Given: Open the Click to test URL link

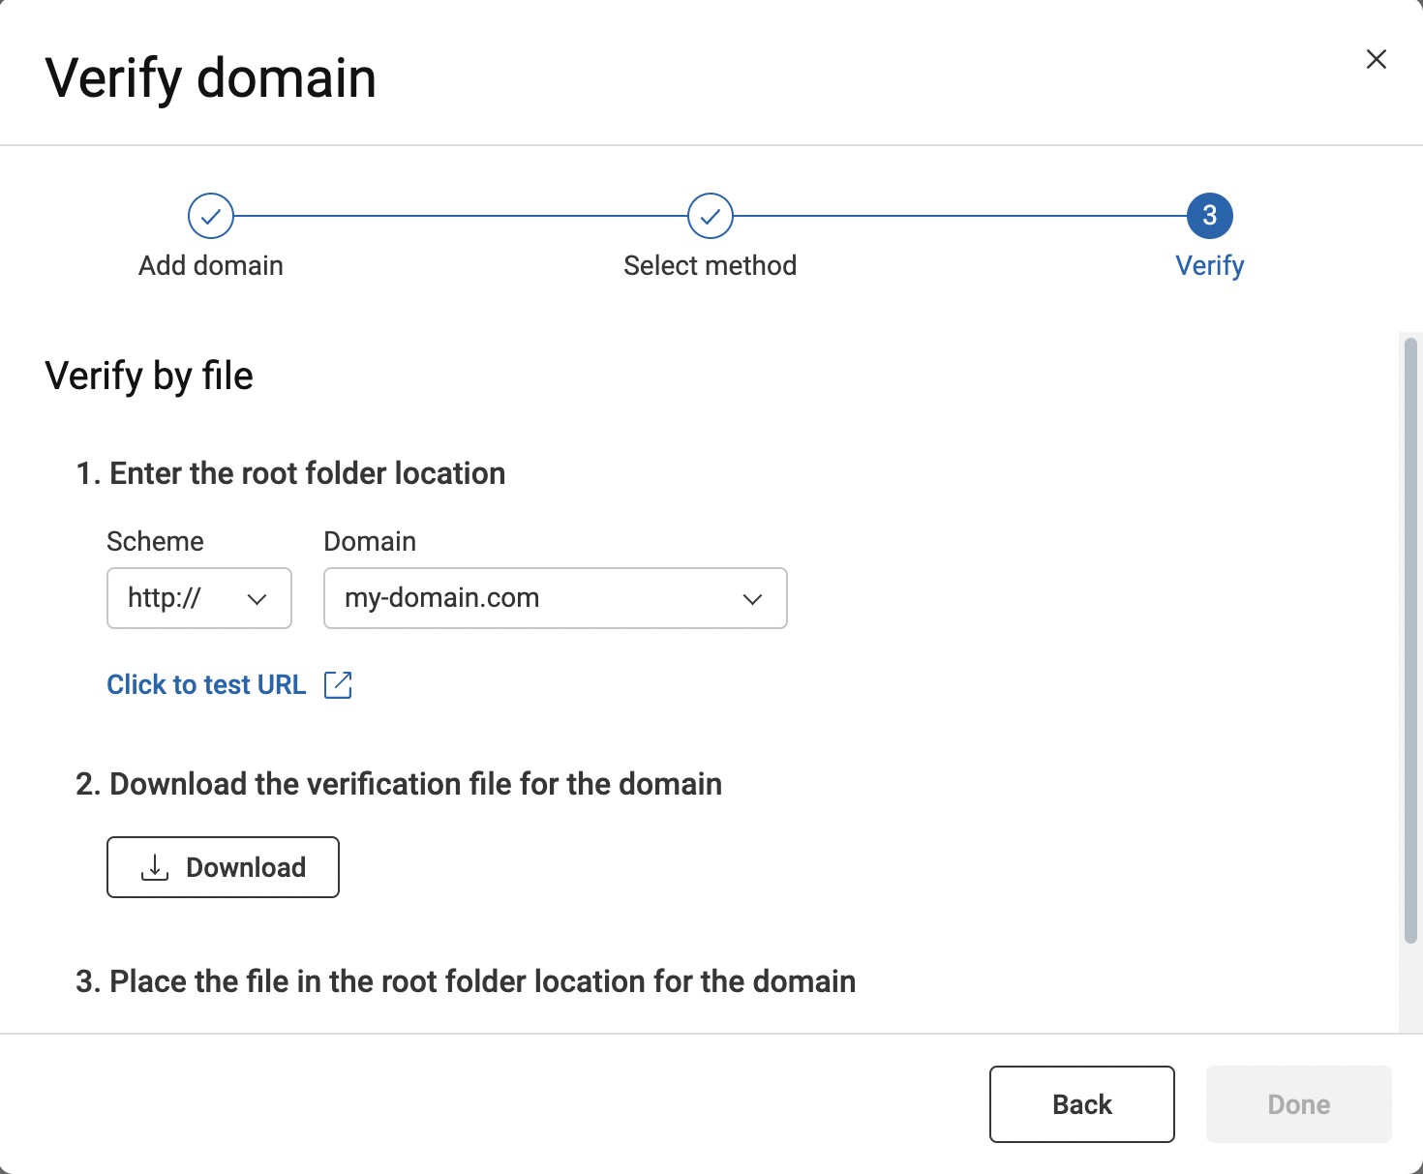Looking at the screenshot, I should click(206, 684).
